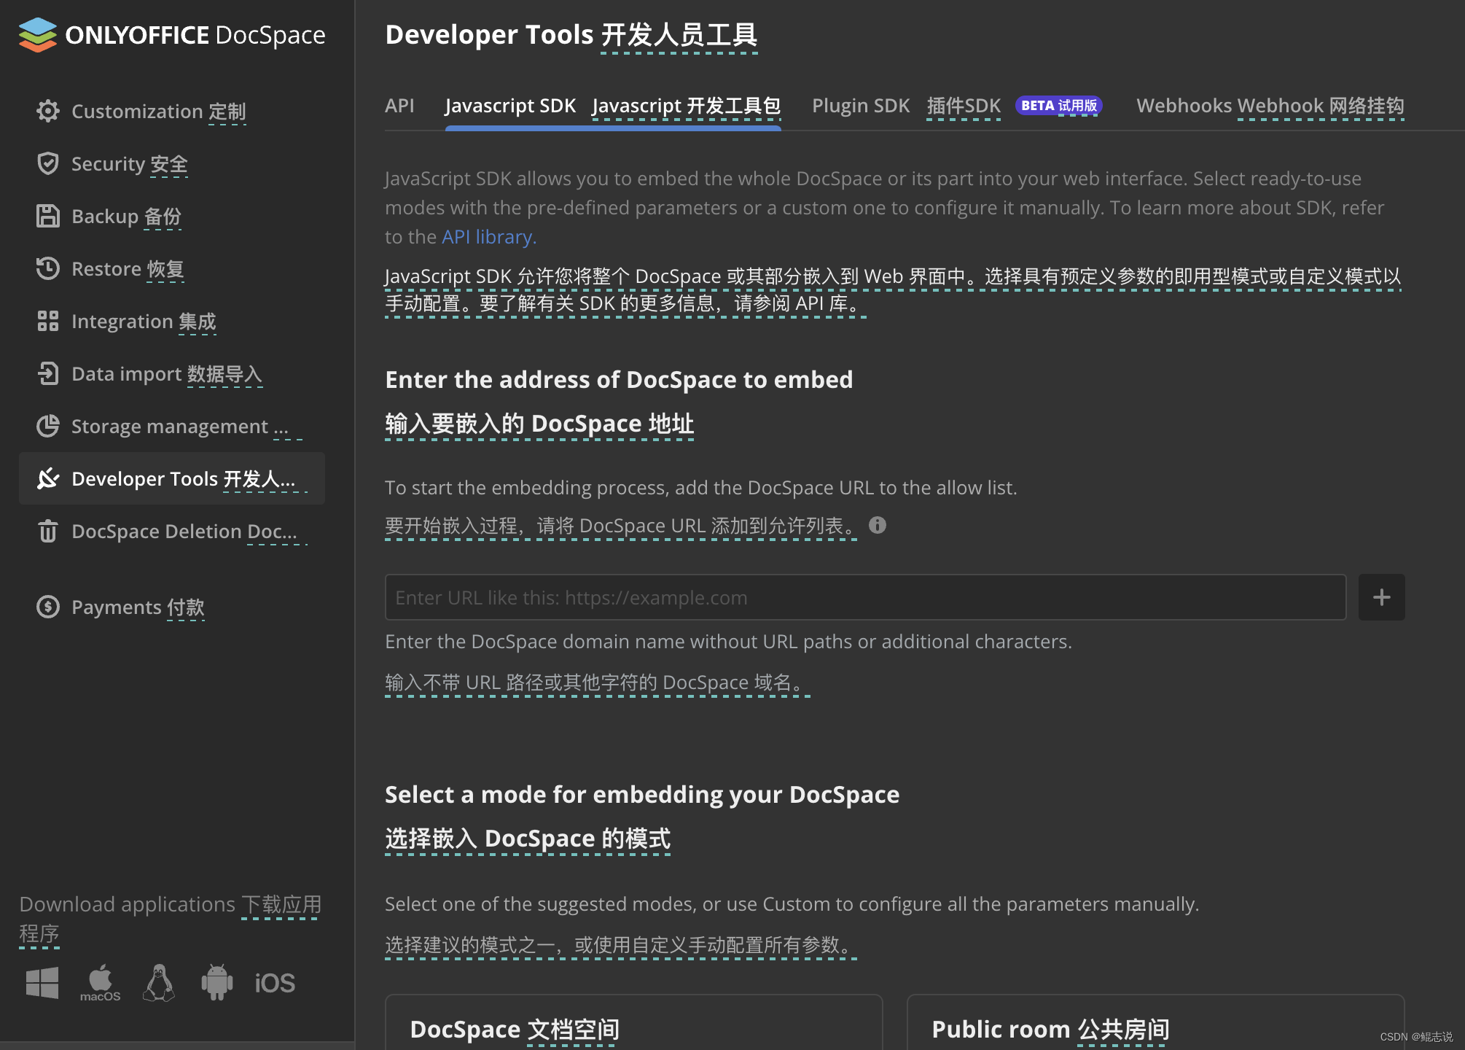Click 'Enter the address of DocSpace to embed' heading
The width and height of the screenshot is (1465, 1050).
pos(619,380)
